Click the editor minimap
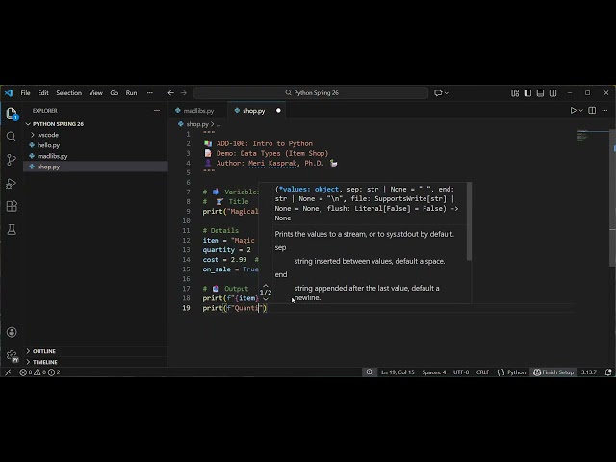 (x=584, y=137)
